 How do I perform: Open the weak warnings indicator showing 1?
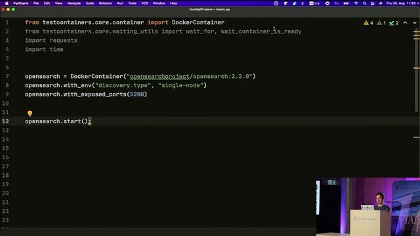[x=381, y=23]
